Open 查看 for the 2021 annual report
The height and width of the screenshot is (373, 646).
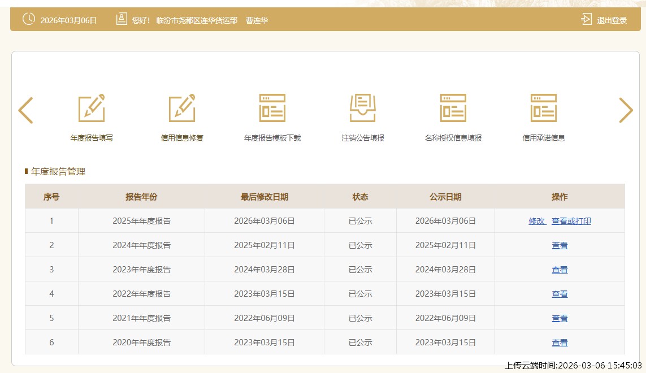(x=560, y=318)
